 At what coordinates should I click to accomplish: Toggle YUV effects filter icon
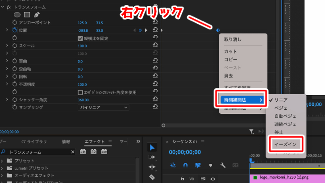click(x=104, y=152)
